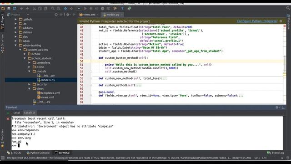Collapse the school_student folder
This screenshot has width=291, height=164.
pos(25,58)
